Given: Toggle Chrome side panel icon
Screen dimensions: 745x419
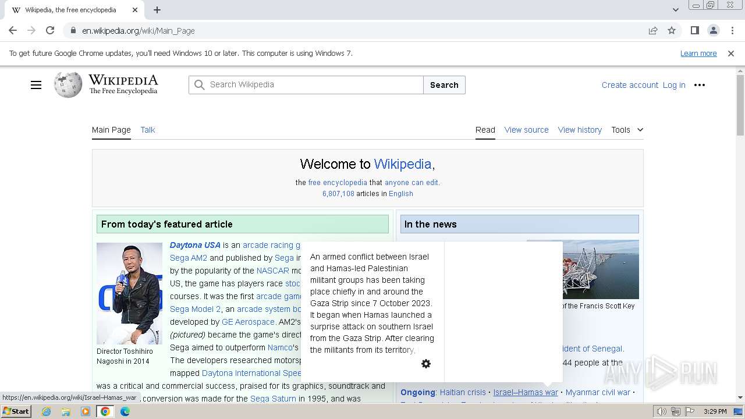Looking at the screenshot, I should click(694, 30).
